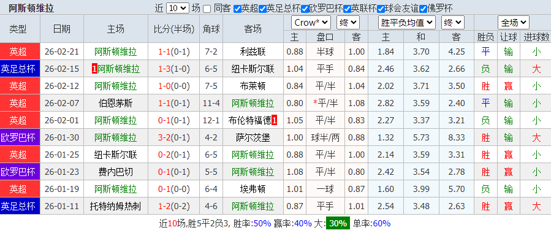
Task: Uncheck the 欧罗巴杯 filter checkbox
Action: pos(305,9)
